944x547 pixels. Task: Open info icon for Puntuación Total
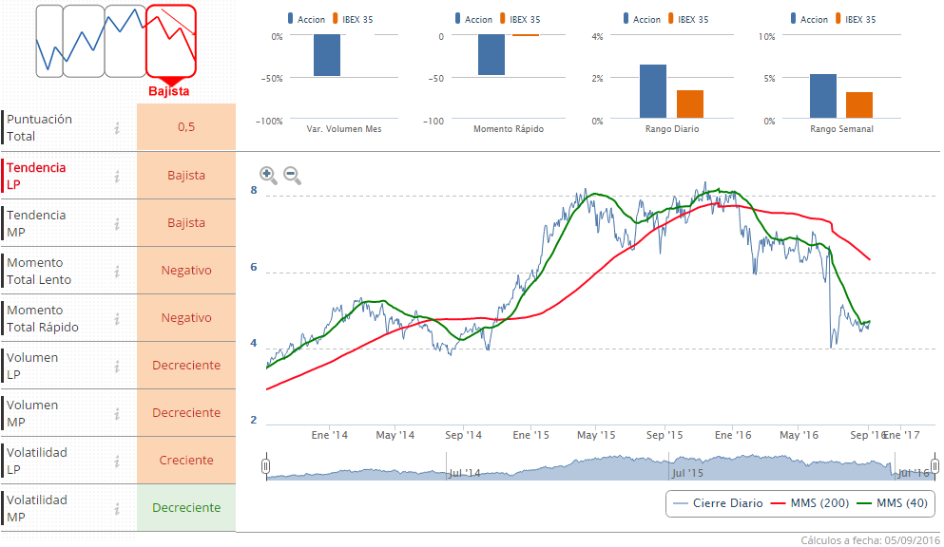coord(117,128)
